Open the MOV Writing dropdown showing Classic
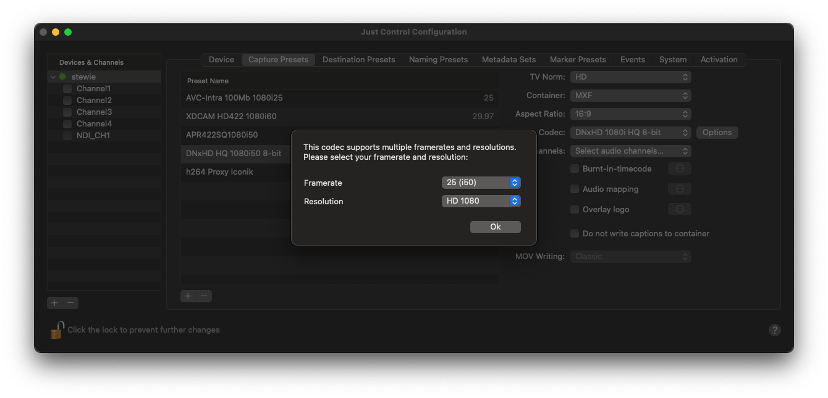 point(631,256)
